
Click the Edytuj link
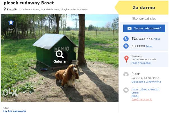[x=135, y=96]
